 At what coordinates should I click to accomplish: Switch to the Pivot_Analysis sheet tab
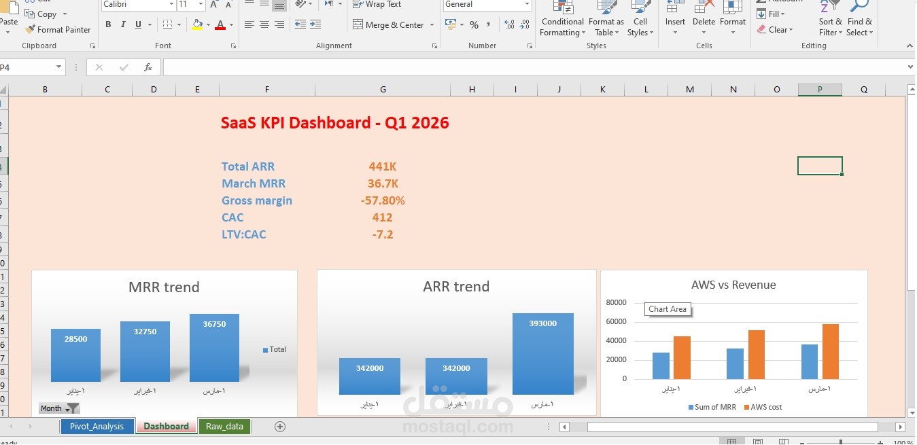pos(97,426)
